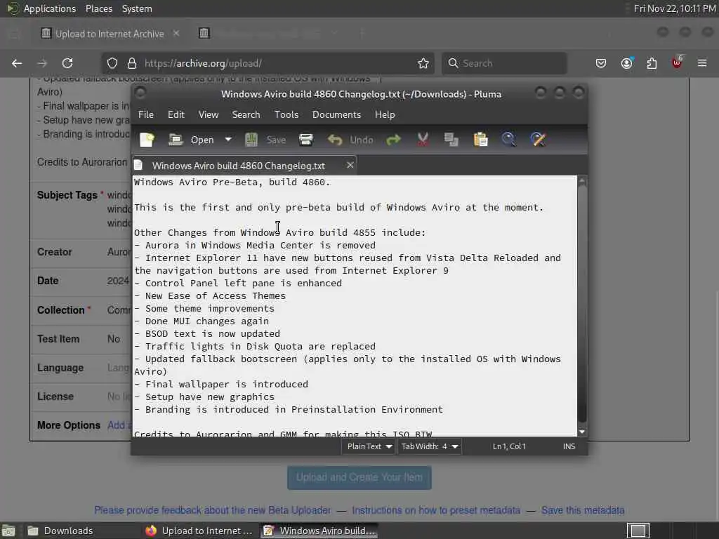The width and height of the screenshot is (719, 539).
Task: View site security padlock info
Action: pos(132,63)
